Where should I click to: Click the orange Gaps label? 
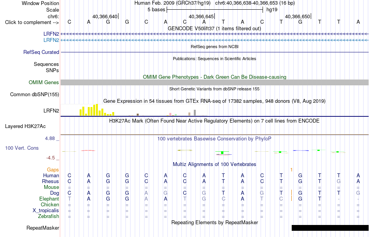(x=53, y=170)
